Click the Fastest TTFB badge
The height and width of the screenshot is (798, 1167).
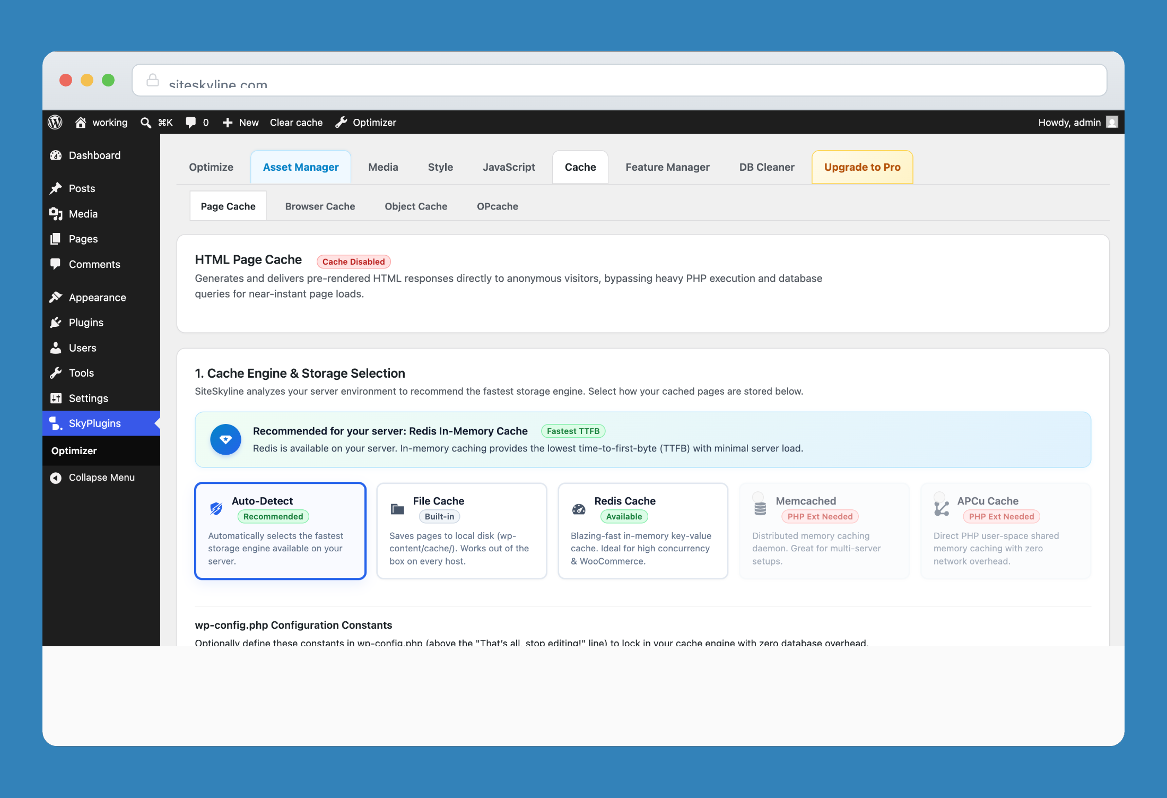573,431
